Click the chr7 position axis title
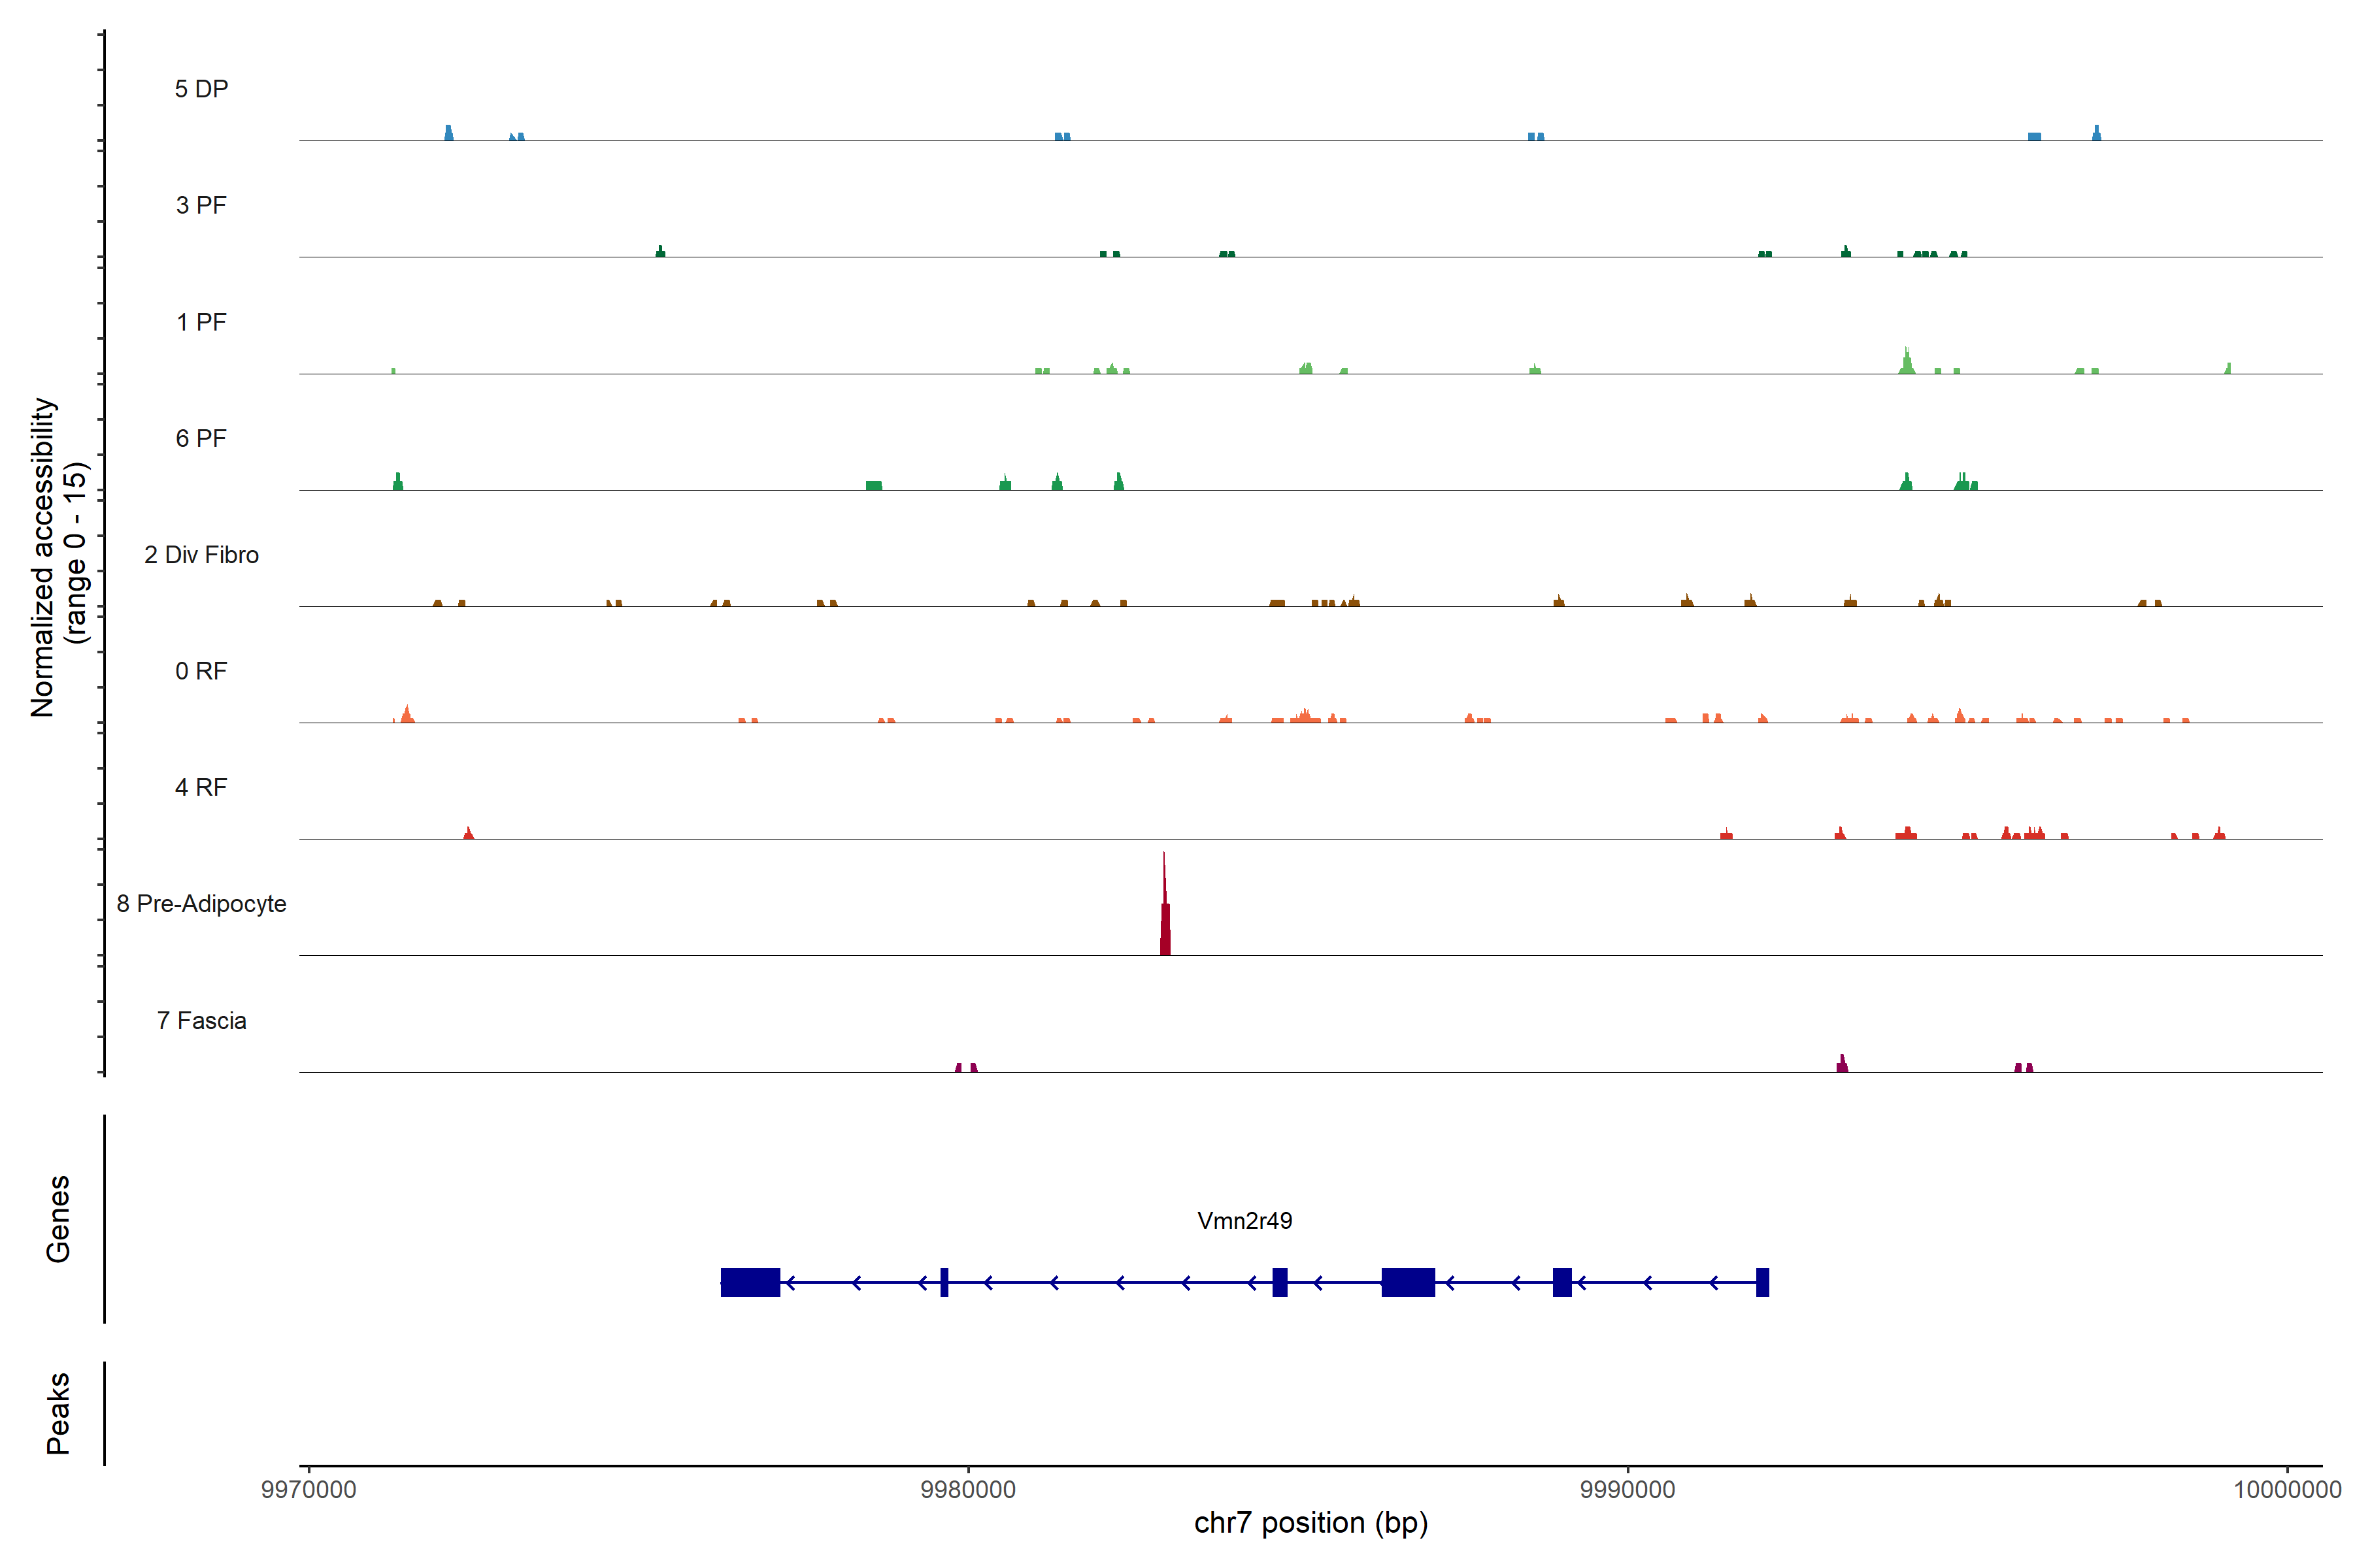The width and height of the screenshot is (2353, 1568). click(x=1310, y=1523)
